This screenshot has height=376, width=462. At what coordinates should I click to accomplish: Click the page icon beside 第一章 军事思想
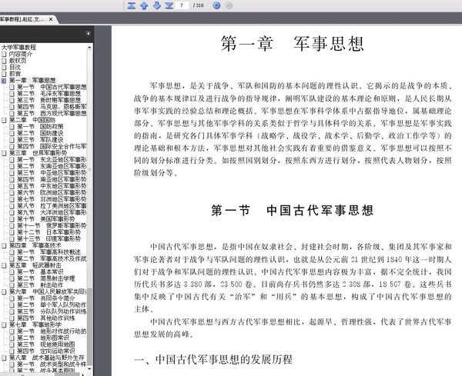pyautogui.click(x=4, y=80)
